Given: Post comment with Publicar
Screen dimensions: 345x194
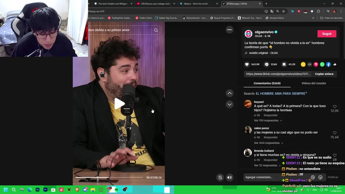Looking at the screenshot, I should click(333, 177).
